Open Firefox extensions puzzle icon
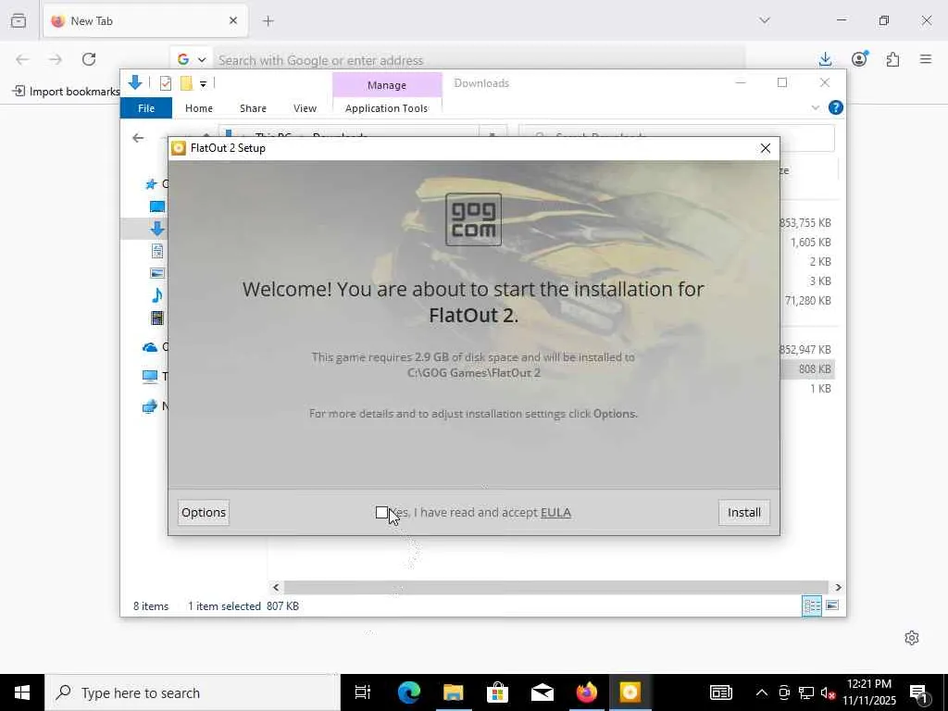The width and height of the screenshot is (948, 711). click(x=893, y=59)
